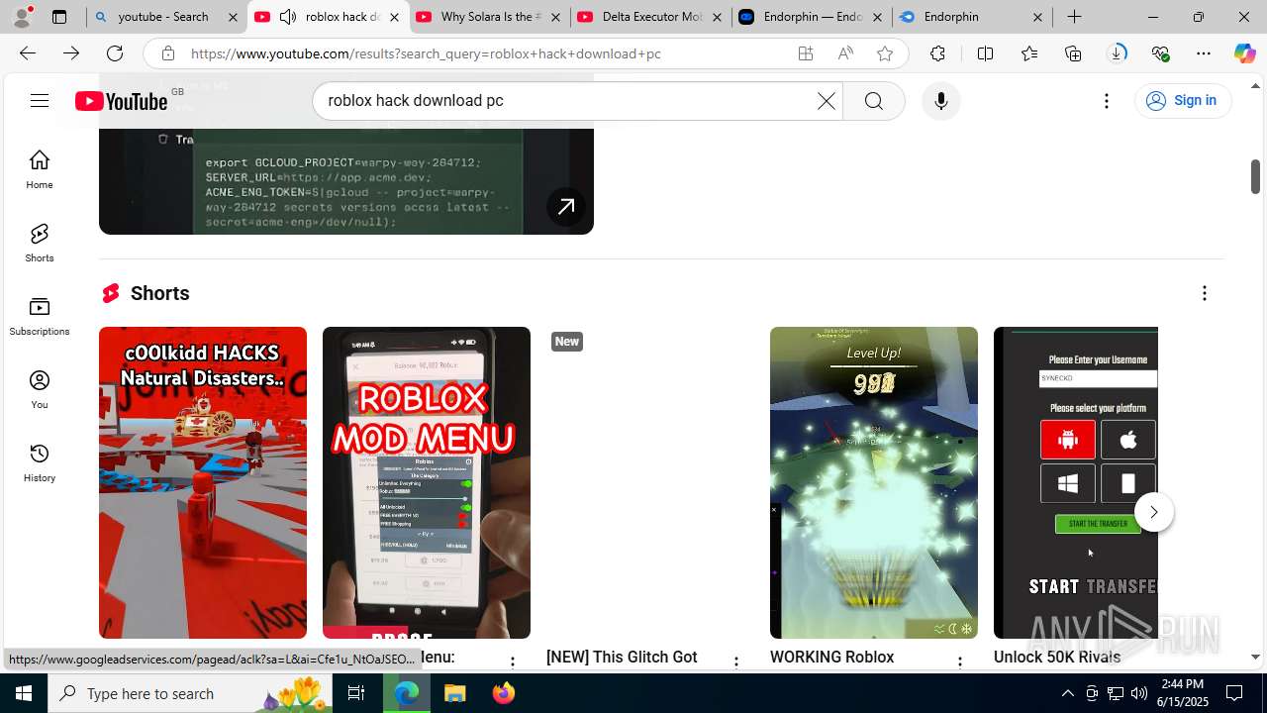The height and width of the screenshot is (713, 1267).
Task: Open the YouTube guide hamburger menu
Action: point(40,100)
